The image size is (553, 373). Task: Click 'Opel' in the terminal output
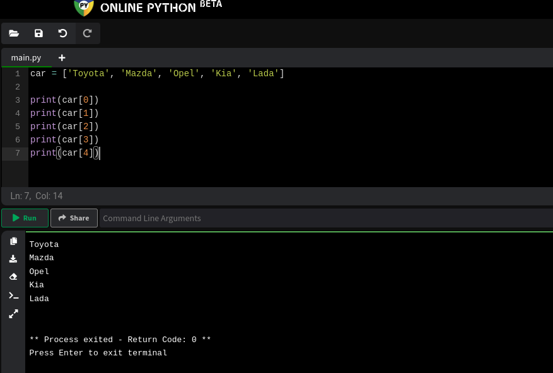pyautogui.click(x=39, y=272)
